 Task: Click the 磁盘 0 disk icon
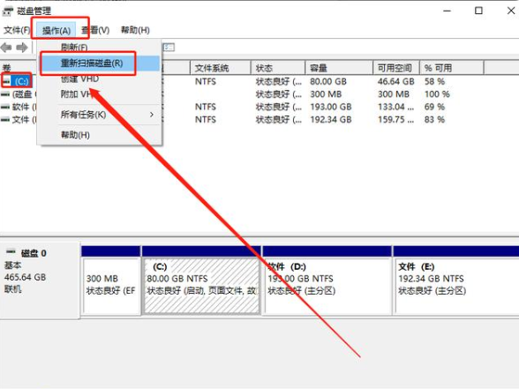point(11,251)
